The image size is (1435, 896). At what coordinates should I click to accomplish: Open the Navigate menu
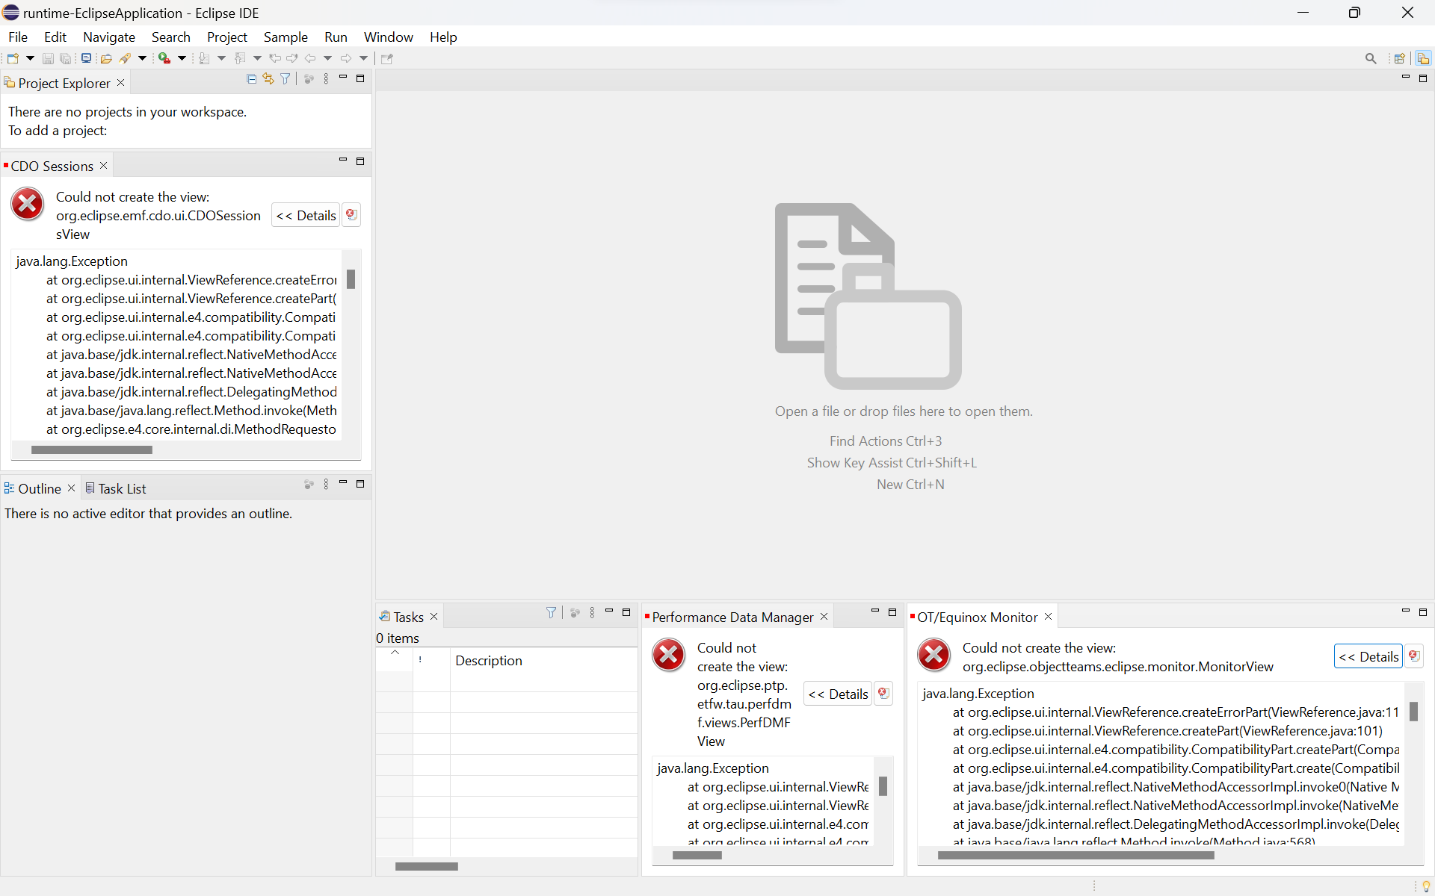click(109, 37)
